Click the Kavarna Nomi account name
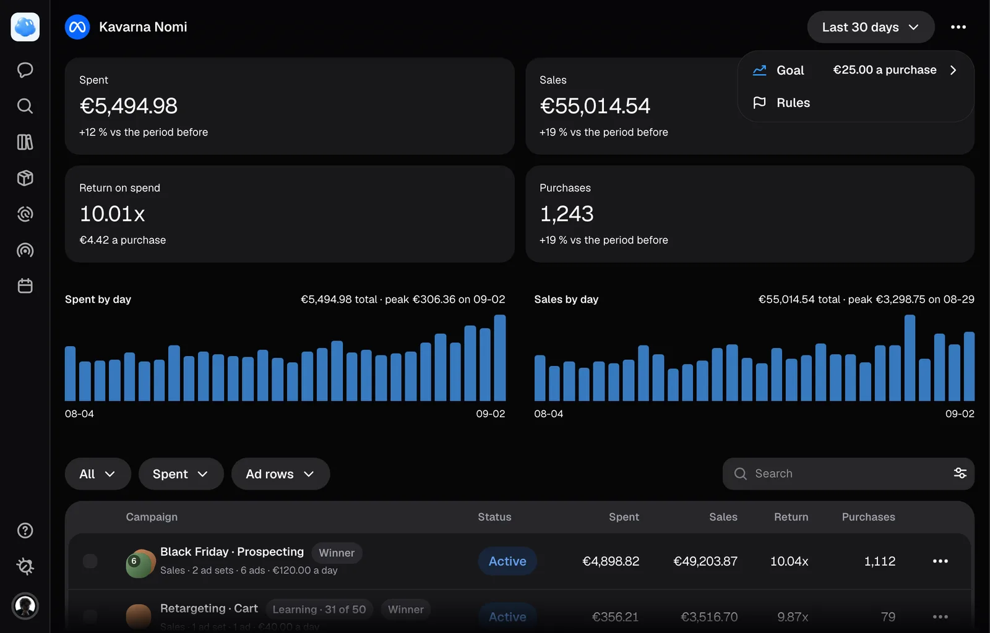 pyautogui.click(x=143, y=27)
